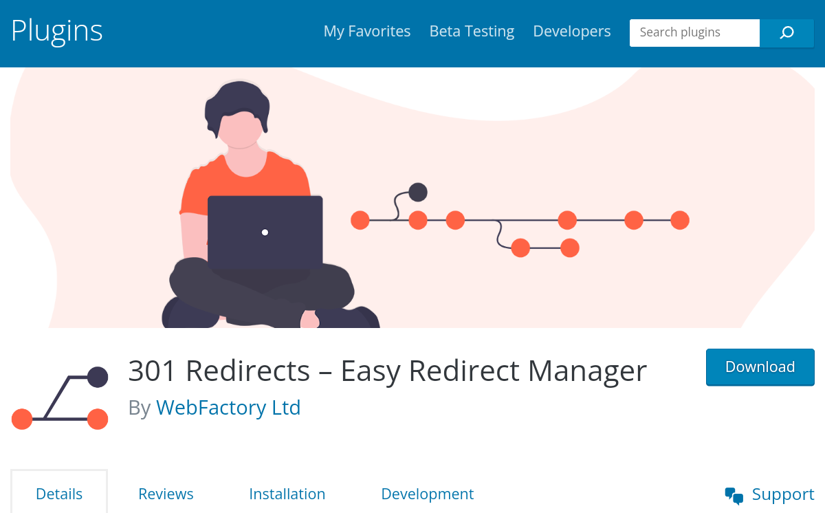825x513 pixels.
Task: Focus the Search plugins field
Action: [x=694, y=32]
